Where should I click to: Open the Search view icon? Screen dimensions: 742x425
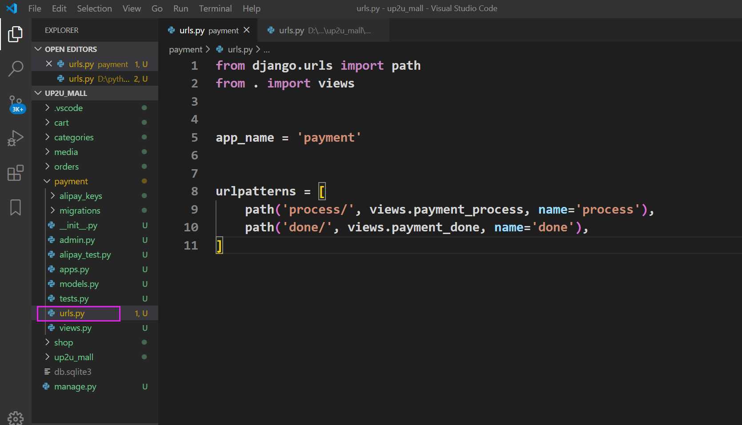pos(16,69)
